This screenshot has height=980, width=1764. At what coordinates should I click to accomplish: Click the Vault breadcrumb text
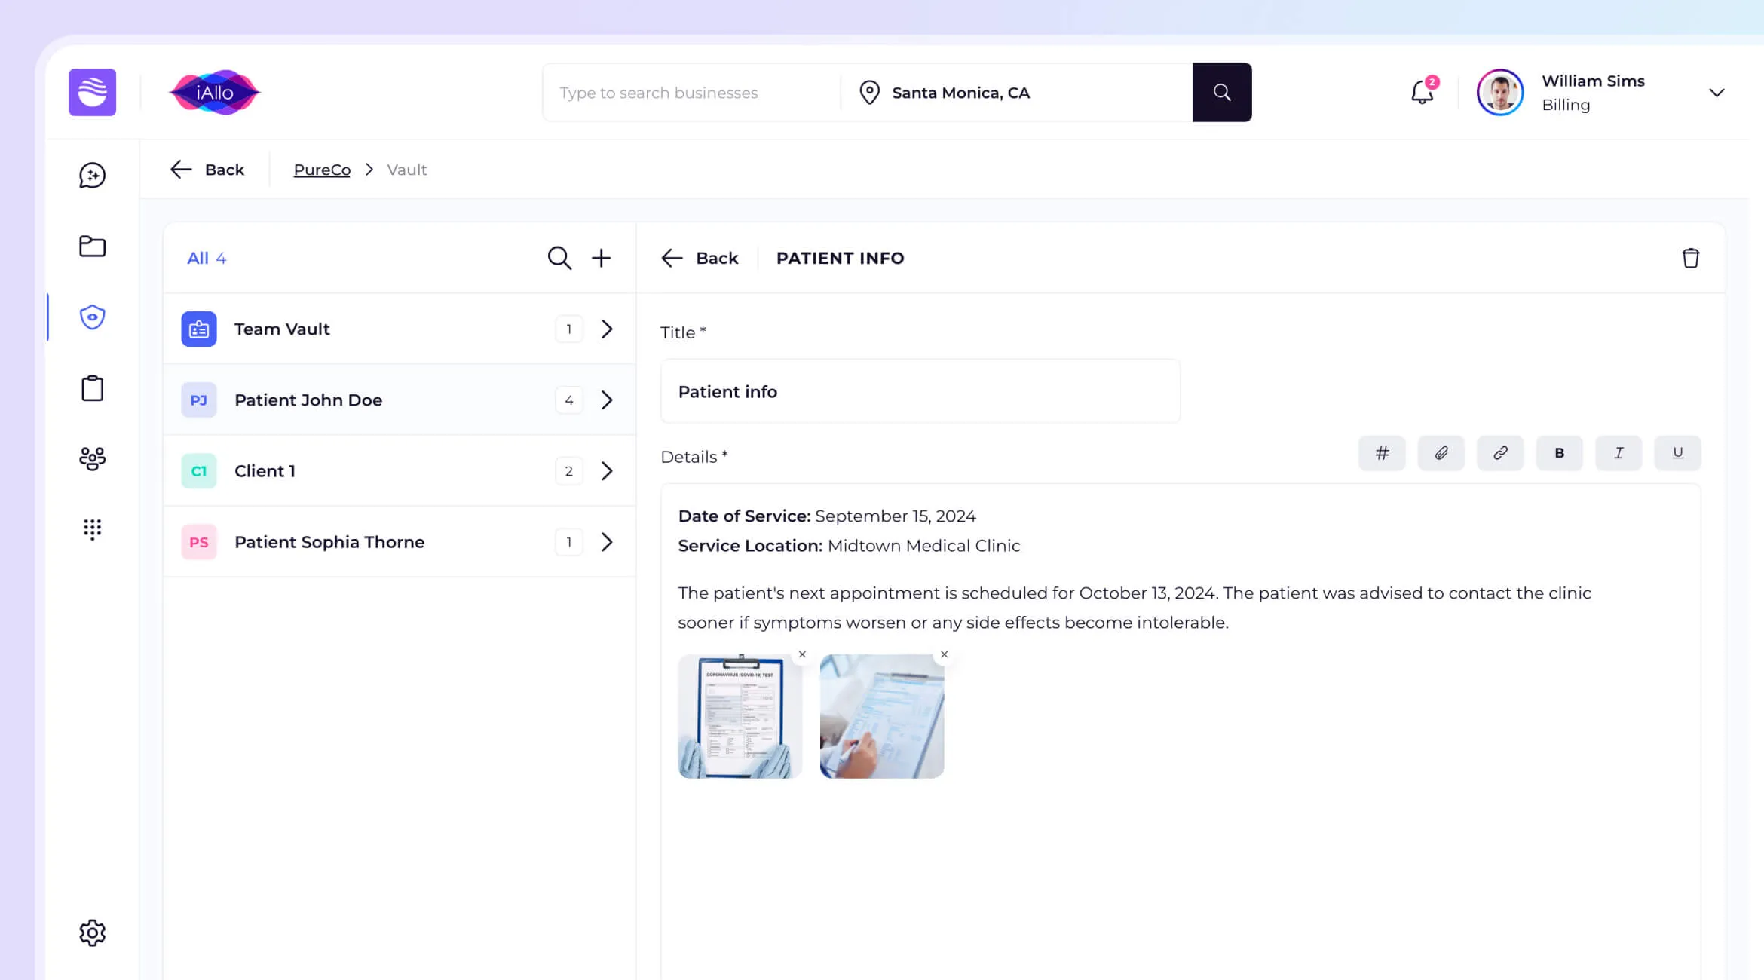pyautogui.click(x=406, y=170)
